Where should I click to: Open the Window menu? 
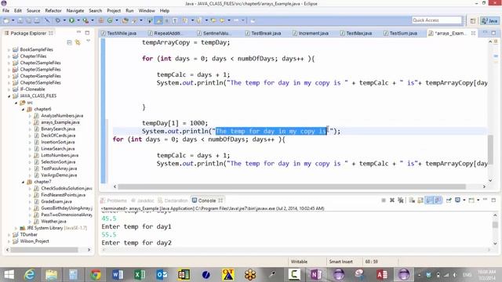point(147,10)
